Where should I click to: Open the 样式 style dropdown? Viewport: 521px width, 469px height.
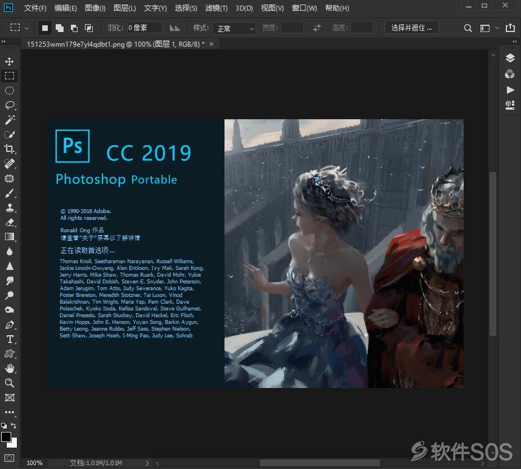pyautogui.click(x=234, y=29)
